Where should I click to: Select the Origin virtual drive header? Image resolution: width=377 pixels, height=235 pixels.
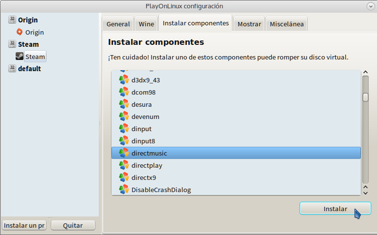(x=28, y=20)
